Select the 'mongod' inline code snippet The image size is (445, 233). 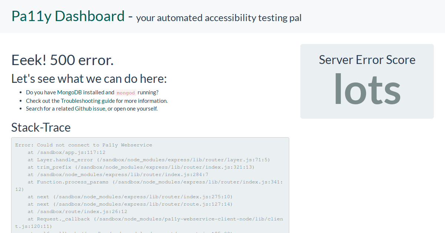pos(126,92)
